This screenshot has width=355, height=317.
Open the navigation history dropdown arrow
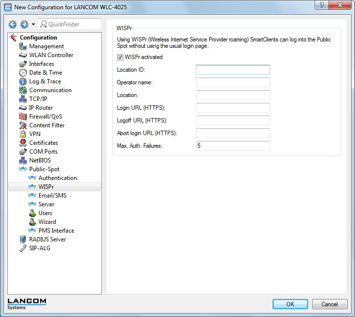pos(33,24)
